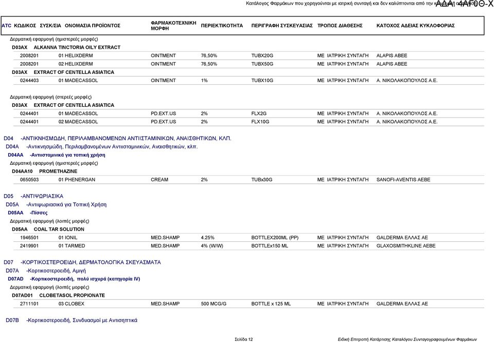This screenshot has height=342, width=494.
Task: Select BOTTLE x 125 ML packaging cell
Action: coord(271,303)
